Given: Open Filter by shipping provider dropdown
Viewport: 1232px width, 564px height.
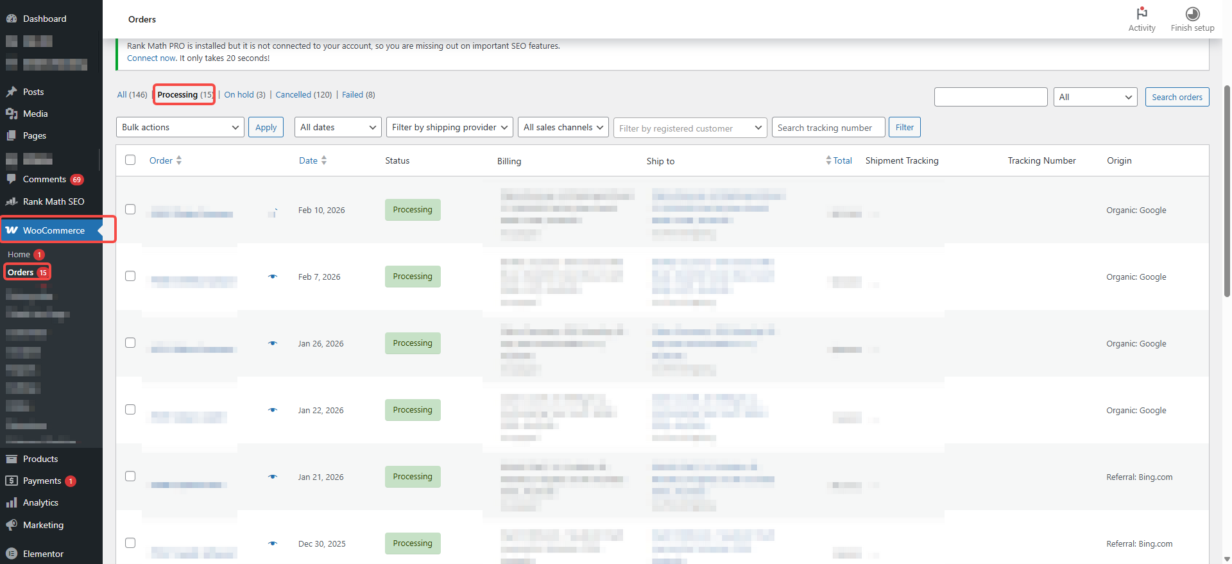Looking at the screenshot, I should (x=450, y=127).
